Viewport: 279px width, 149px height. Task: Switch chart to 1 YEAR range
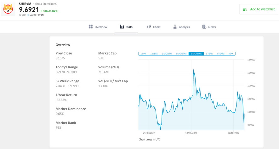click(x=209, y=54)
